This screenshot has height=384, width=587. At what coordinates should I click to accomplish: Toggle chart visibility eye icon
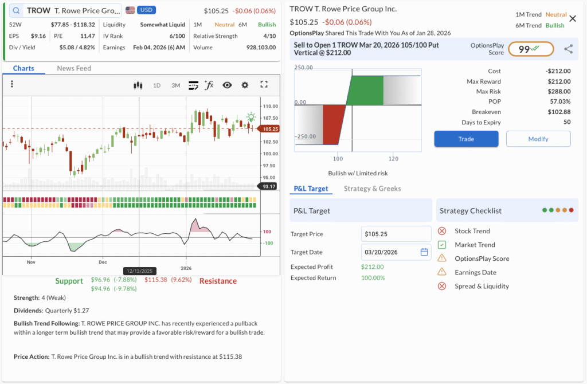[228, 85]
